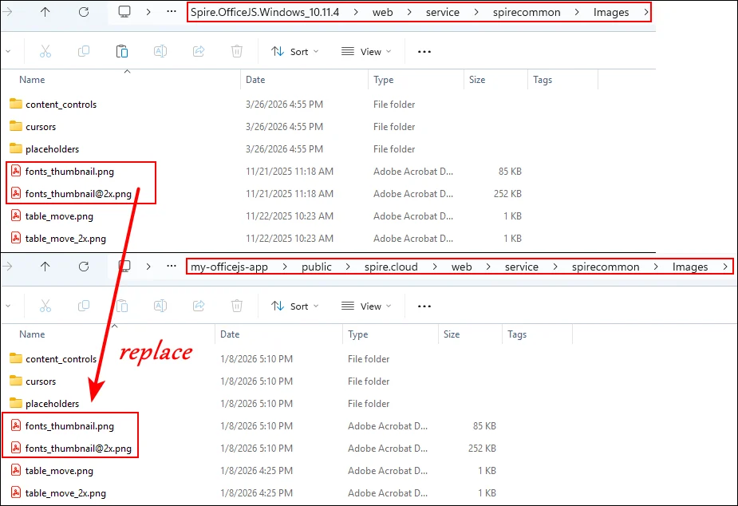Open the View dropdown in the my-officejs-app window
The width and height of the screenshot is (738, 506).
point(366,306)
